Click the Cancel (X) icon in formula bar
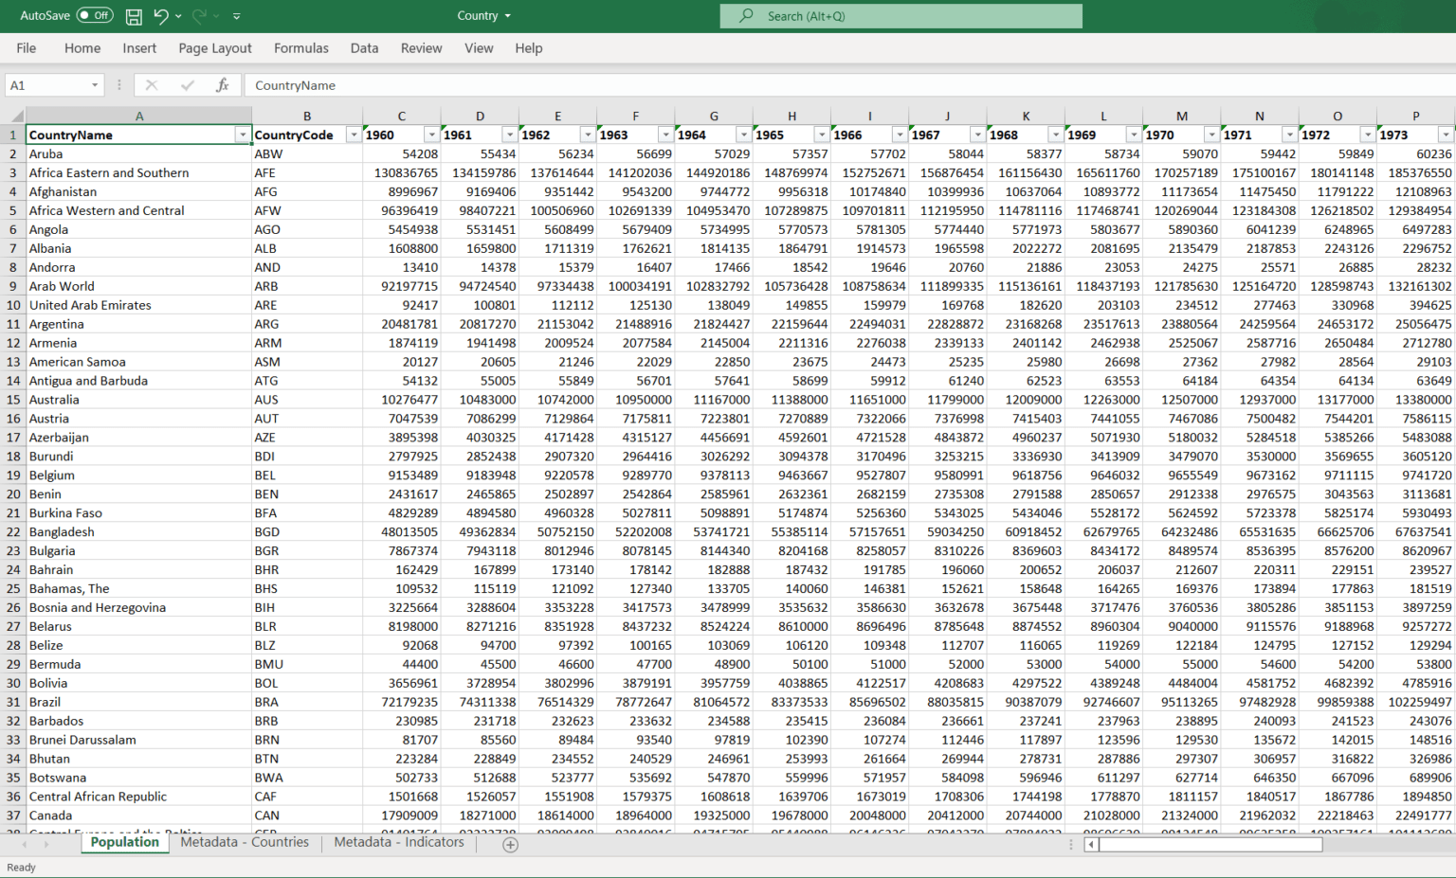Screen dimensions: 1456x878 [153, 85]
